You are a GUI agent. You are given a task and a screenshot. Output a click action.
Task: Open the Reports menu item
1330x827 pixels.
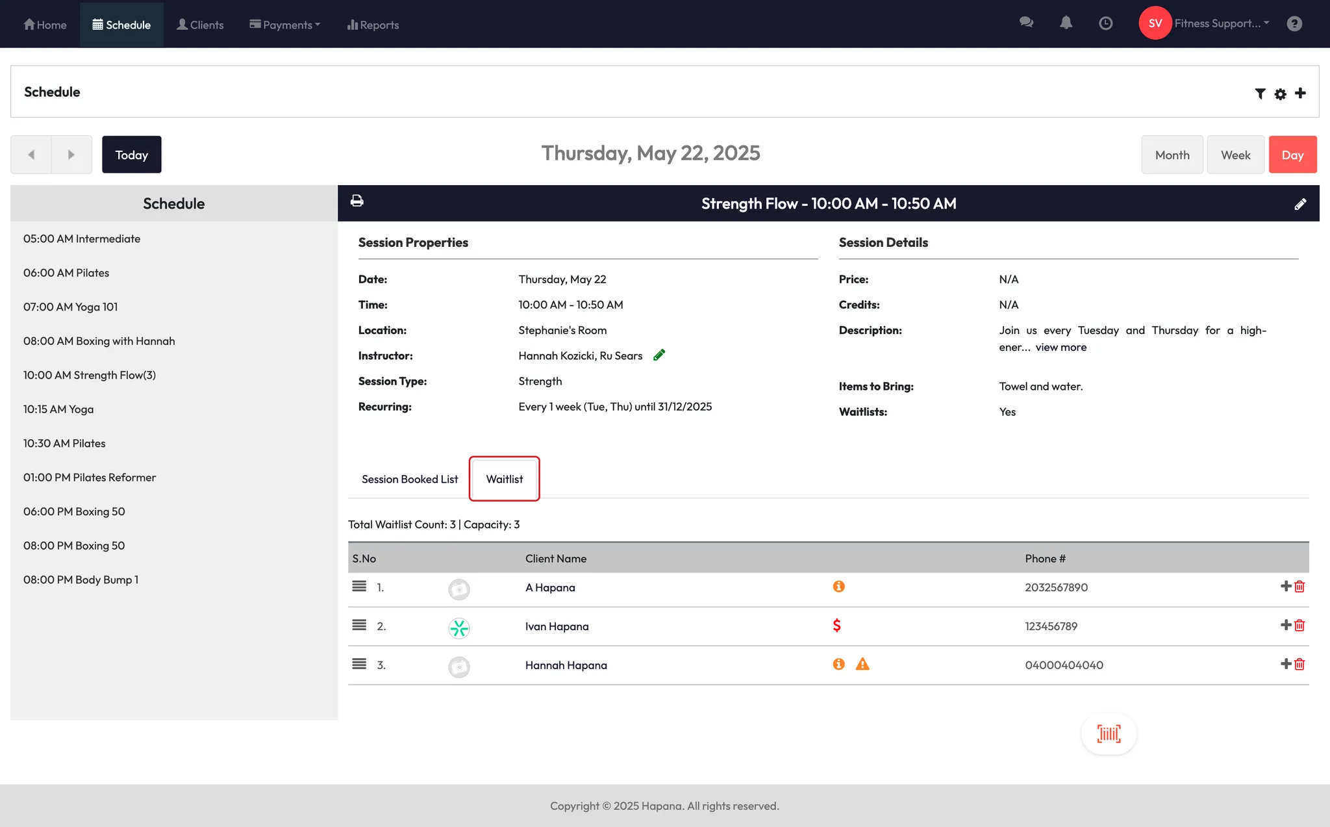pos(373,25)
